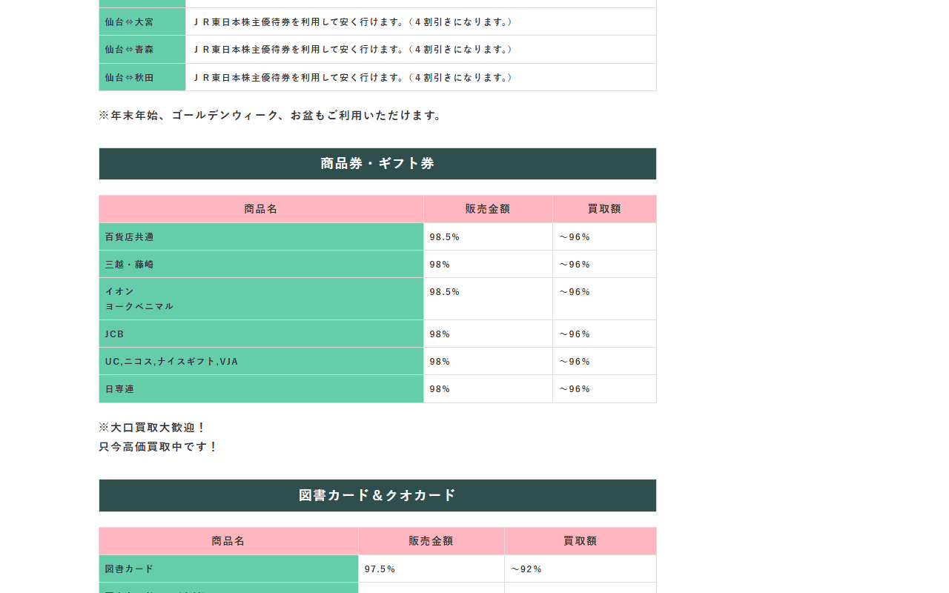Click 商品名 header in the 図書カード table
The width and height of the screenshot is (949, 593).
228,541
